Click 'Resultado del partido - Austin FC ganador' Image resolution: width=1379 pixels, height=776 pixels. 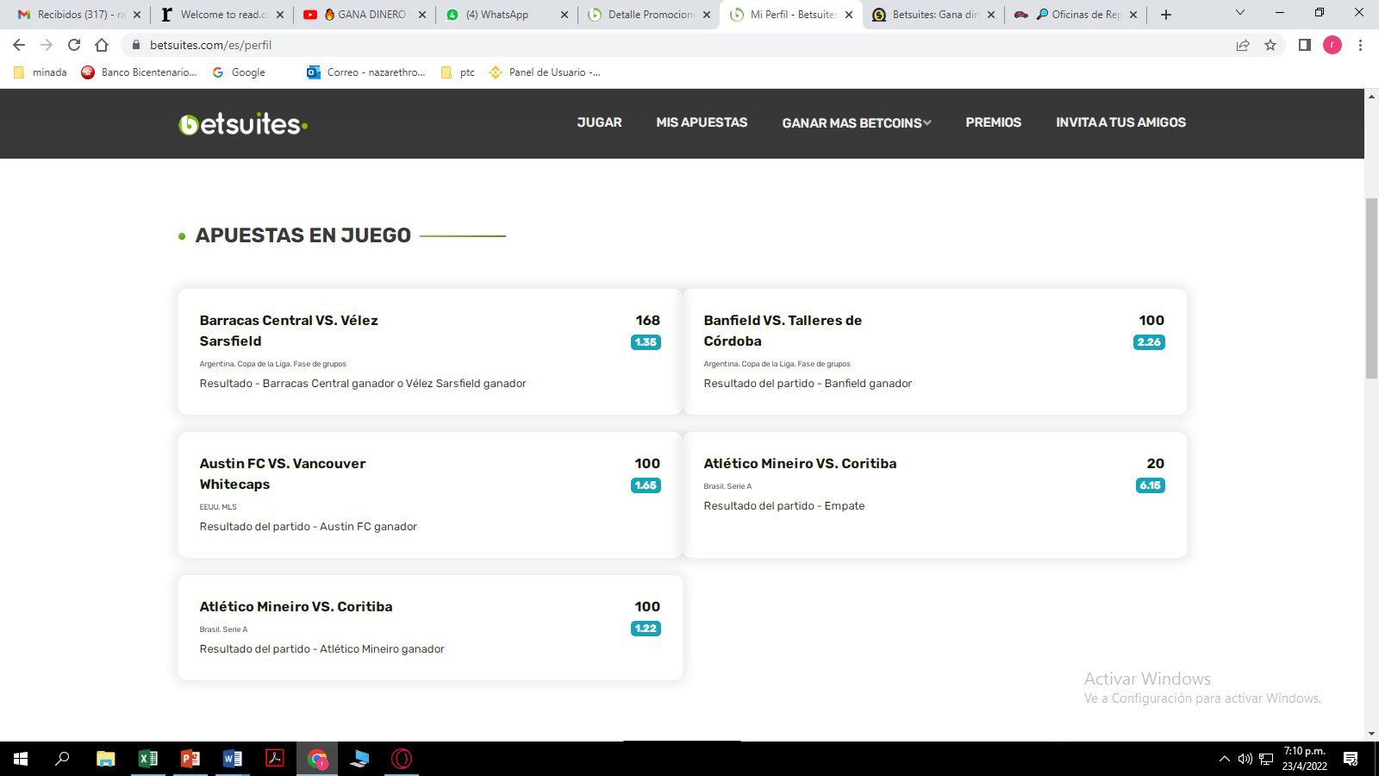point(308,527)
